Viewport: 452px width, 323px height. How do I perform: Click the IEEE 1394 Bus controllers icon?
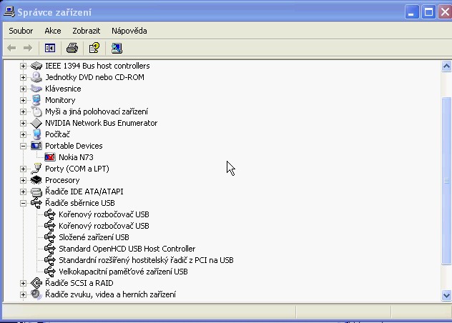(36, 66)
